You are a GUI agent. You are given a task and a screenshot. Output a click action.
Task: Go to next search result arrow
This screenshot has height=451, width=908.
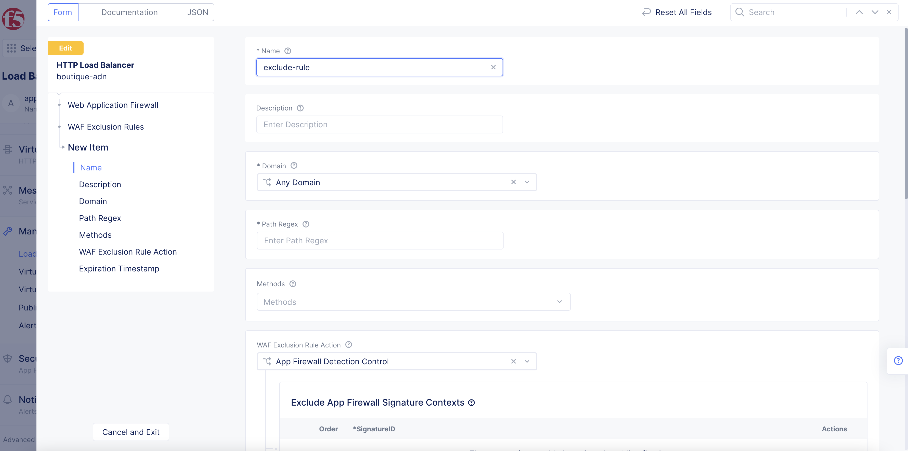pos(875,12)
